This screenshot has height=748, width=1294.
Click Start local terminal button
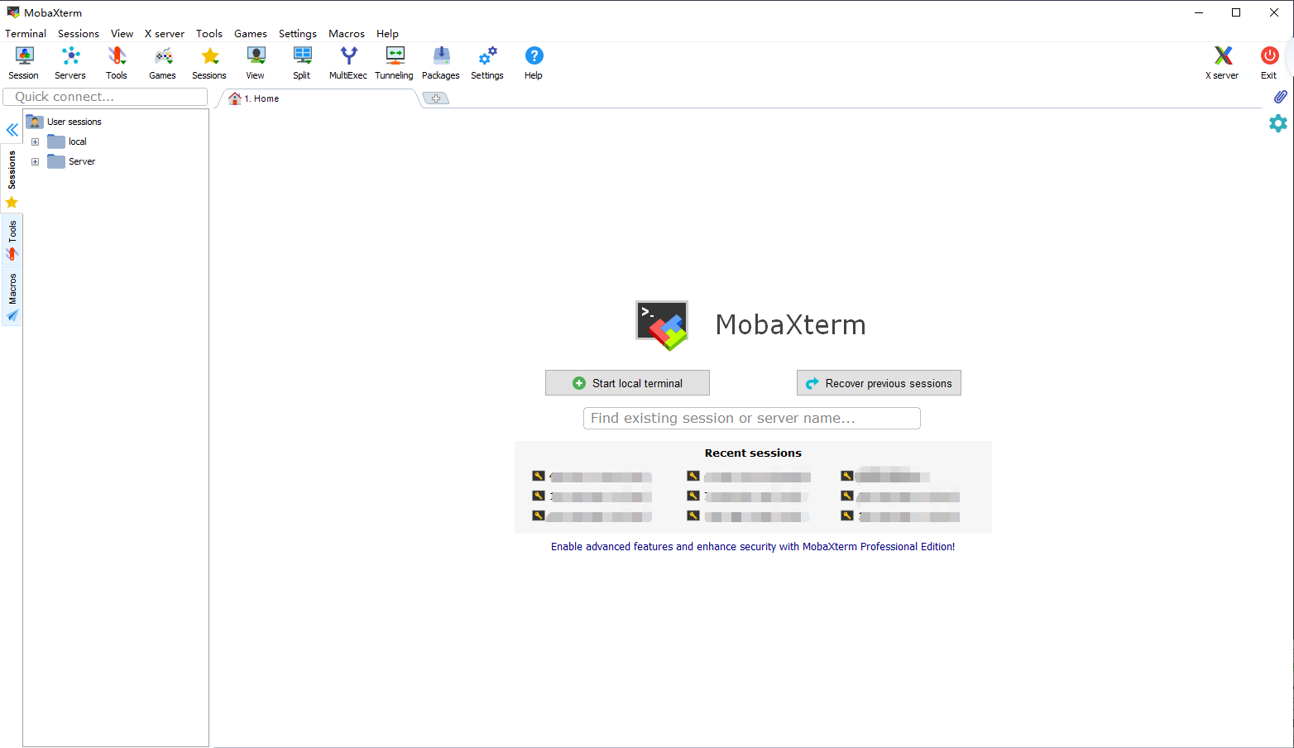click(x=627, y=383)
